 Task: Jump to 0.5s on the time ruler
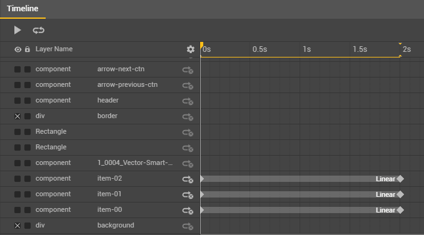tap(260, 49)
